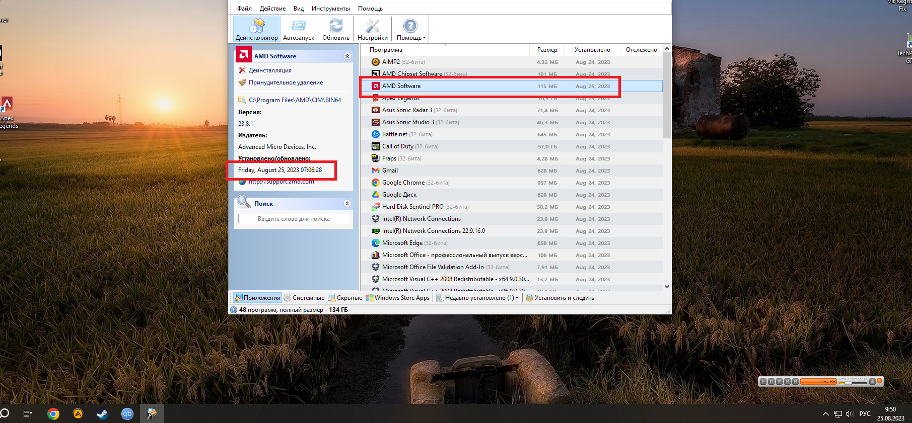Click the program list scroll-down arrow
Image resolution: width=912 pixels, height=423 pixels.
coord(667,287)
